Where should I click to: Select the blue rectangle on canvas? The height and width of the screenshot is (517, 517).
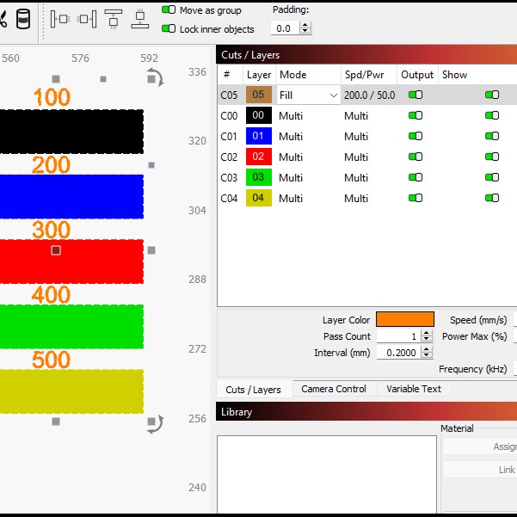(71, 196)
